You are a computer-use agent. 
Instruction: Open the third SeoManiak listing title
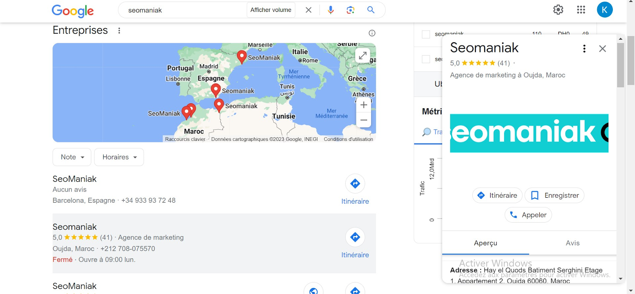(x=75, y=286)
